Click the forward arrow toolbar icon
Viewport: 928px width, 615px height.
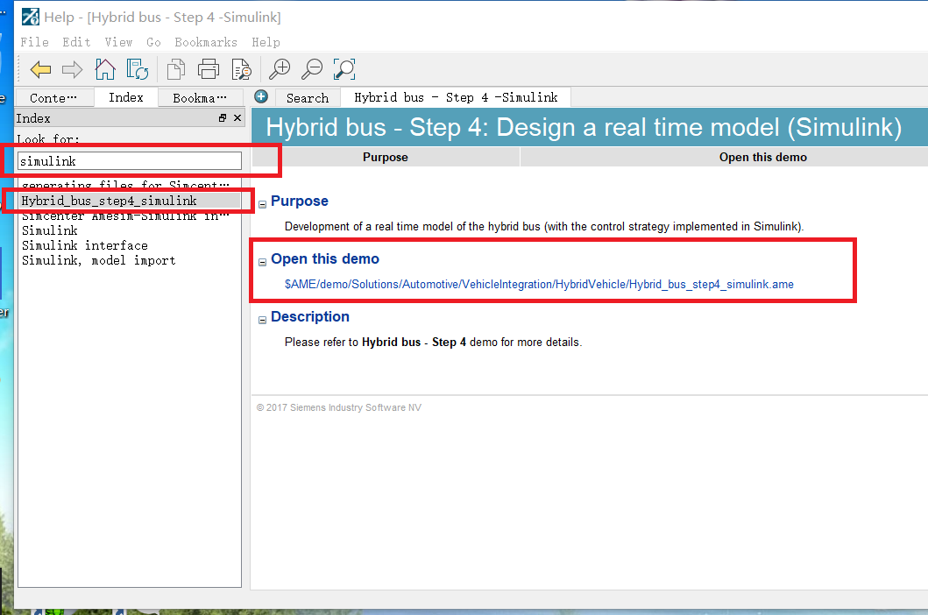(72, 70)
